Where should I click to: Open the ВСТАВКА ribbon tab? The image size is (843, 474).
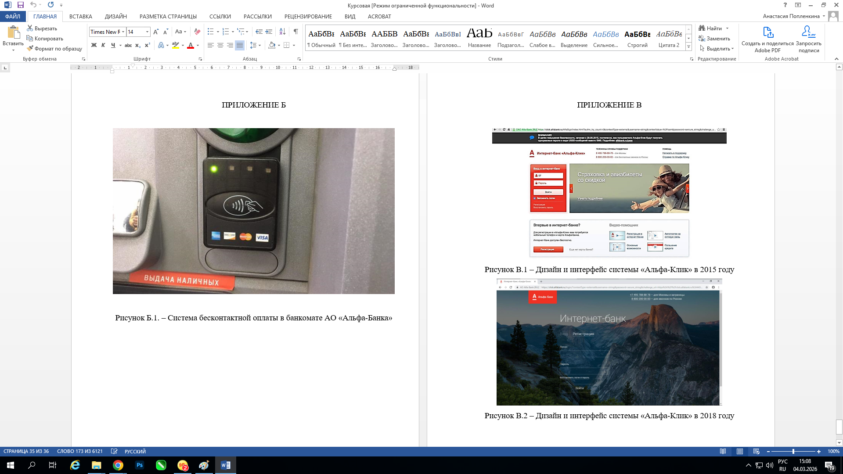coord(80,17)
